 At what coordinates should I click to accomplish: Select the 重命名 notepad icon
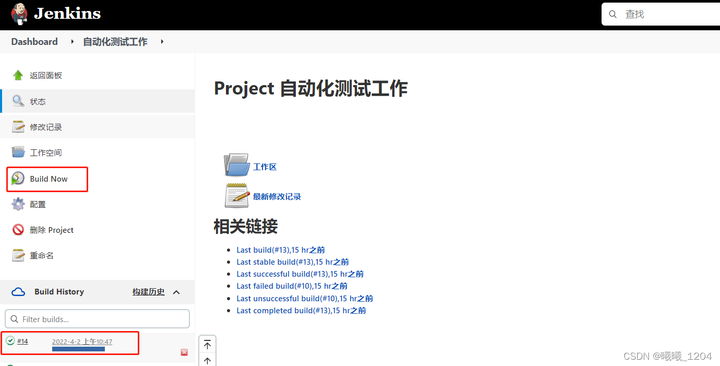tap(18, 255)
